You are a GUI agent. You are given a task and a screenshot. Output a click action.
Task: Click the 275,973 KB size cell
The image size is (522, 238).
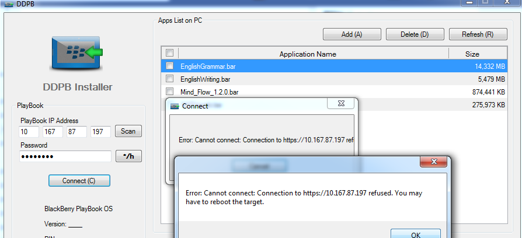pyautogui.click(x=489, y=105)
